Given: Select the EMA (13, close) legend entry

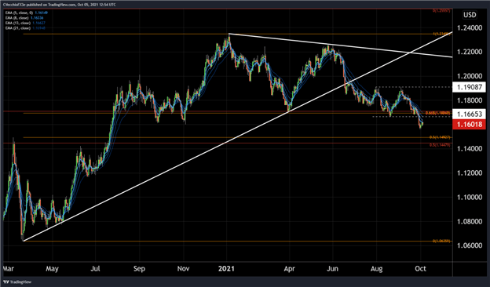Looking at the screenshot, I should (x=24, y=23).
